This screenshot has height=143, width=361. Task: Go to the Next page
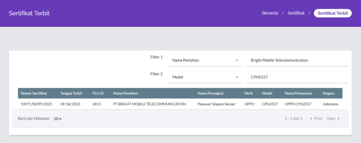331,119
